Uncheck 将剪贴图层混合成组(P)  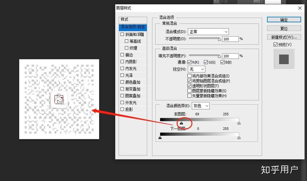point(189,81)
